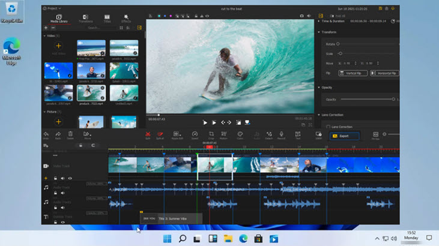Open the Titles tab
Viewport: 439px width, 246px height.
coord(107,19)
